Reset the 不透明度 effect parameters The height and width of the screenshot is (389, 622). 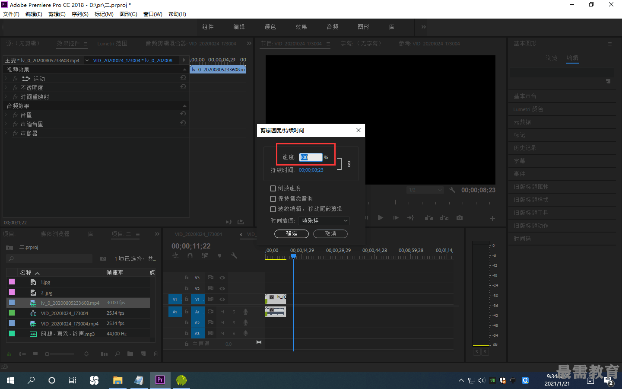pyautogui.click(x=183, y=87)
